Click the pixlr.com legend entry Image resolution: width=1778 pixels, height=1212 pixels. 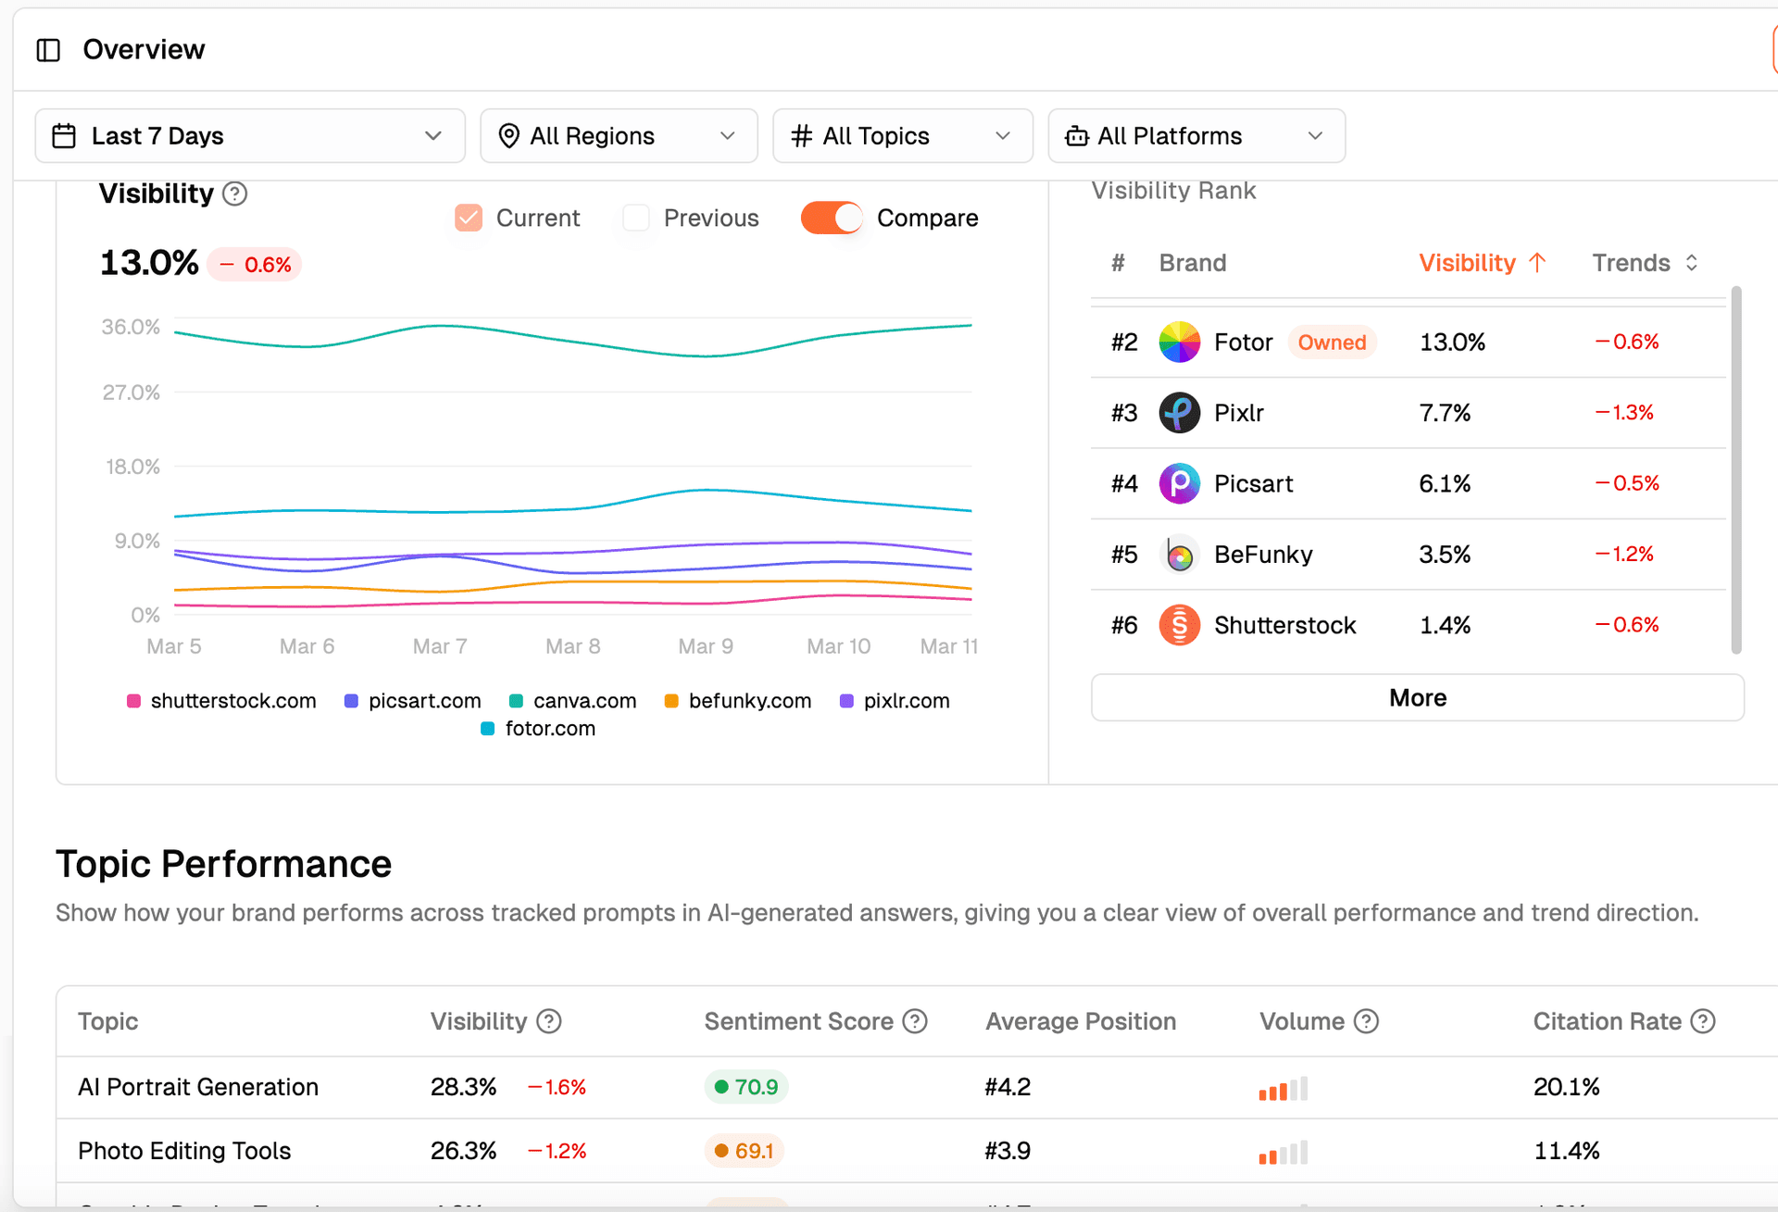895,701
